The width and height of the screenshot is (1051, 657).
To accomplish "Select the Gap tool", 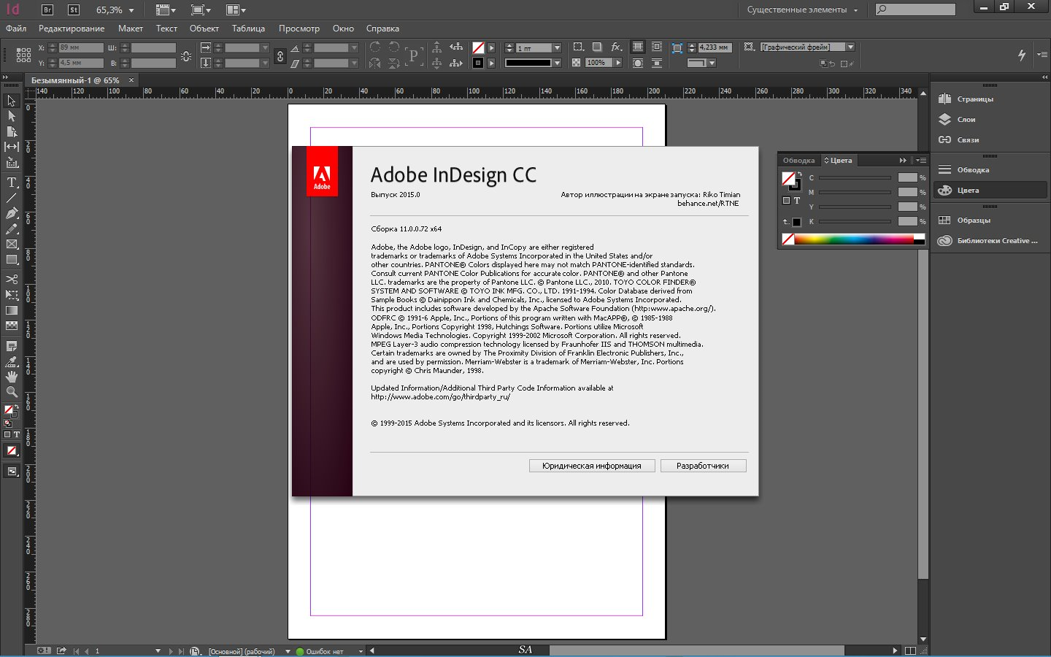I will 12,147.
